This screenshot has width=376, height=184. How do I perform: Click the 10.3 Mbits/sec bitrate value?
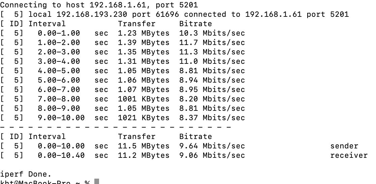coord(212,33)
